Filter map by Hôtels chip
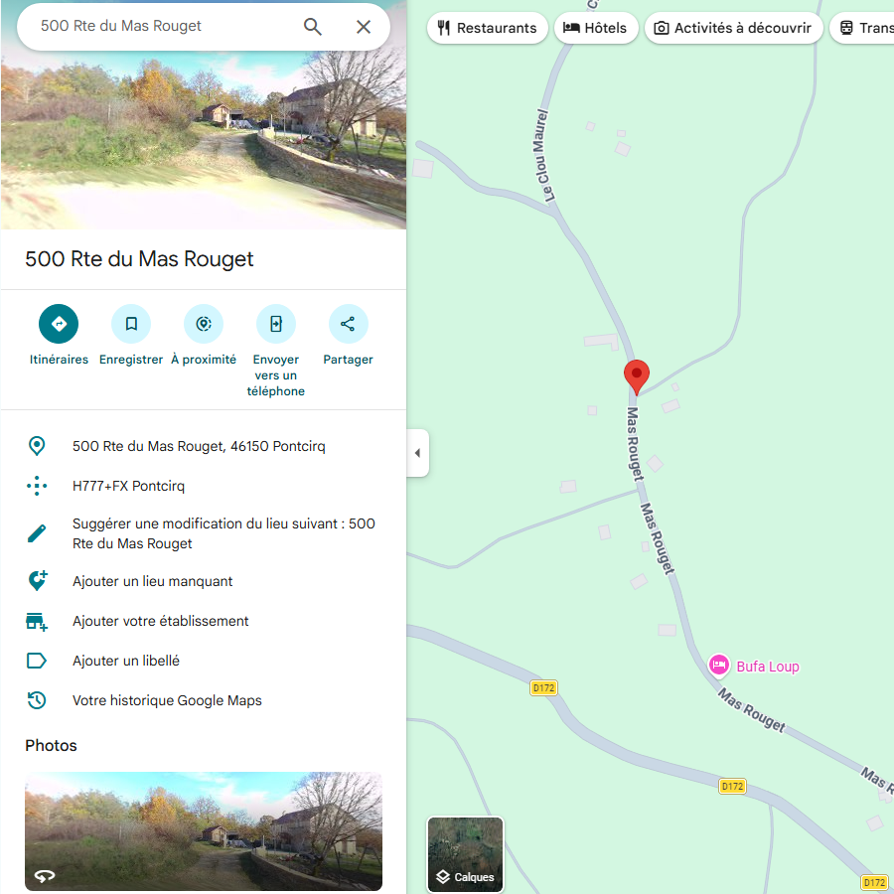Image resolution: width=894 pixels, height=894 pixels. click(x=595, y=28)
